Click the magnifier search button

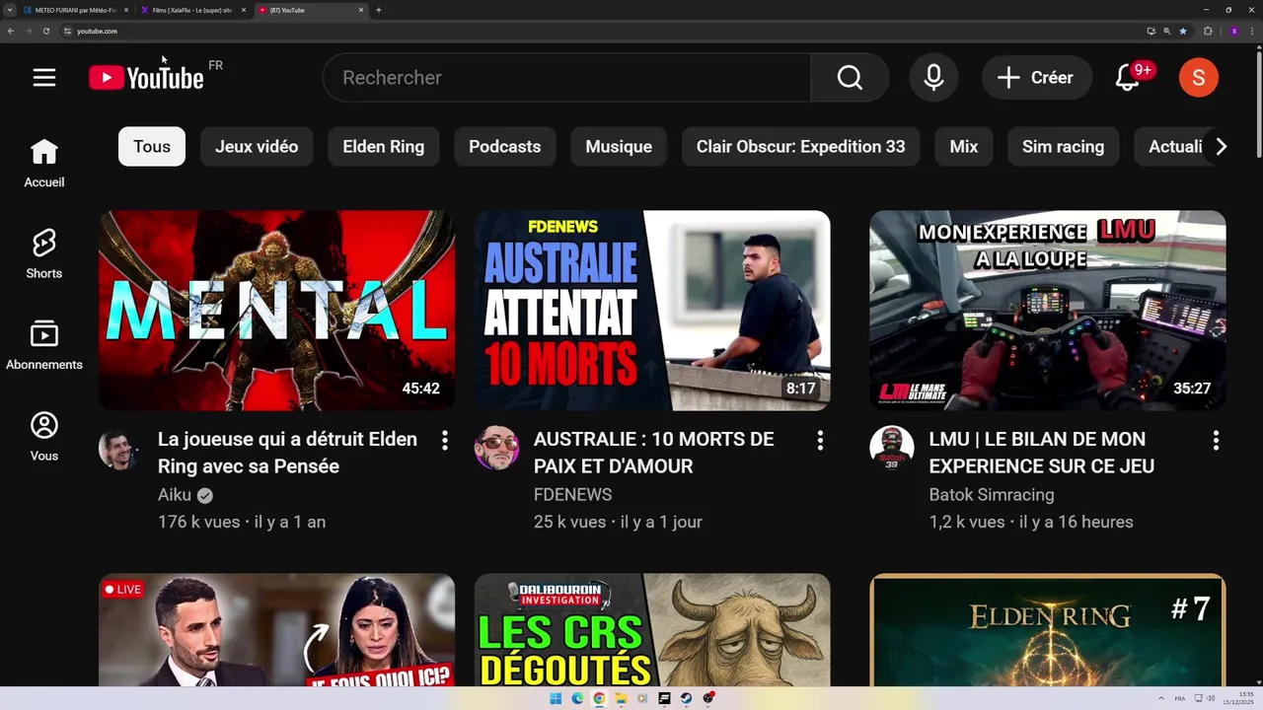pos(850,78)
